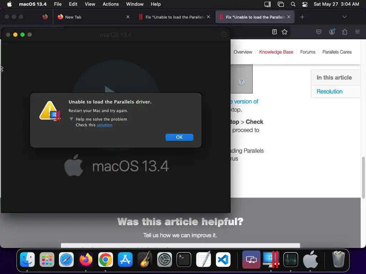Open Google Chrome from the Dock
The image size is (366, 274).
[x=105, y=260]
